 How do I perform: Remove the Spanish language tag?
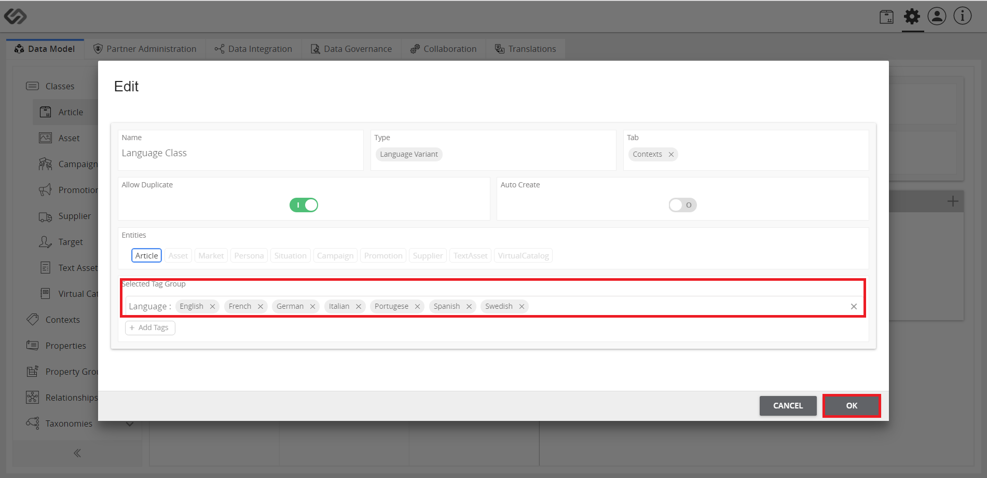click(469, 306)
